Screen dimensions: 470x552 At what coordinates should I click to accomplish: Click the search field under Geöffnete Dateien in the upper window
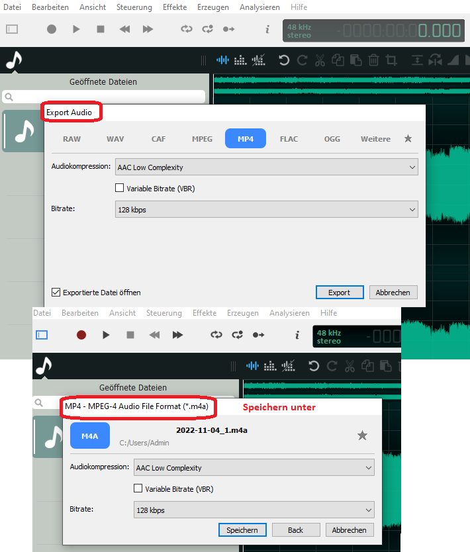tap(103, 97)
